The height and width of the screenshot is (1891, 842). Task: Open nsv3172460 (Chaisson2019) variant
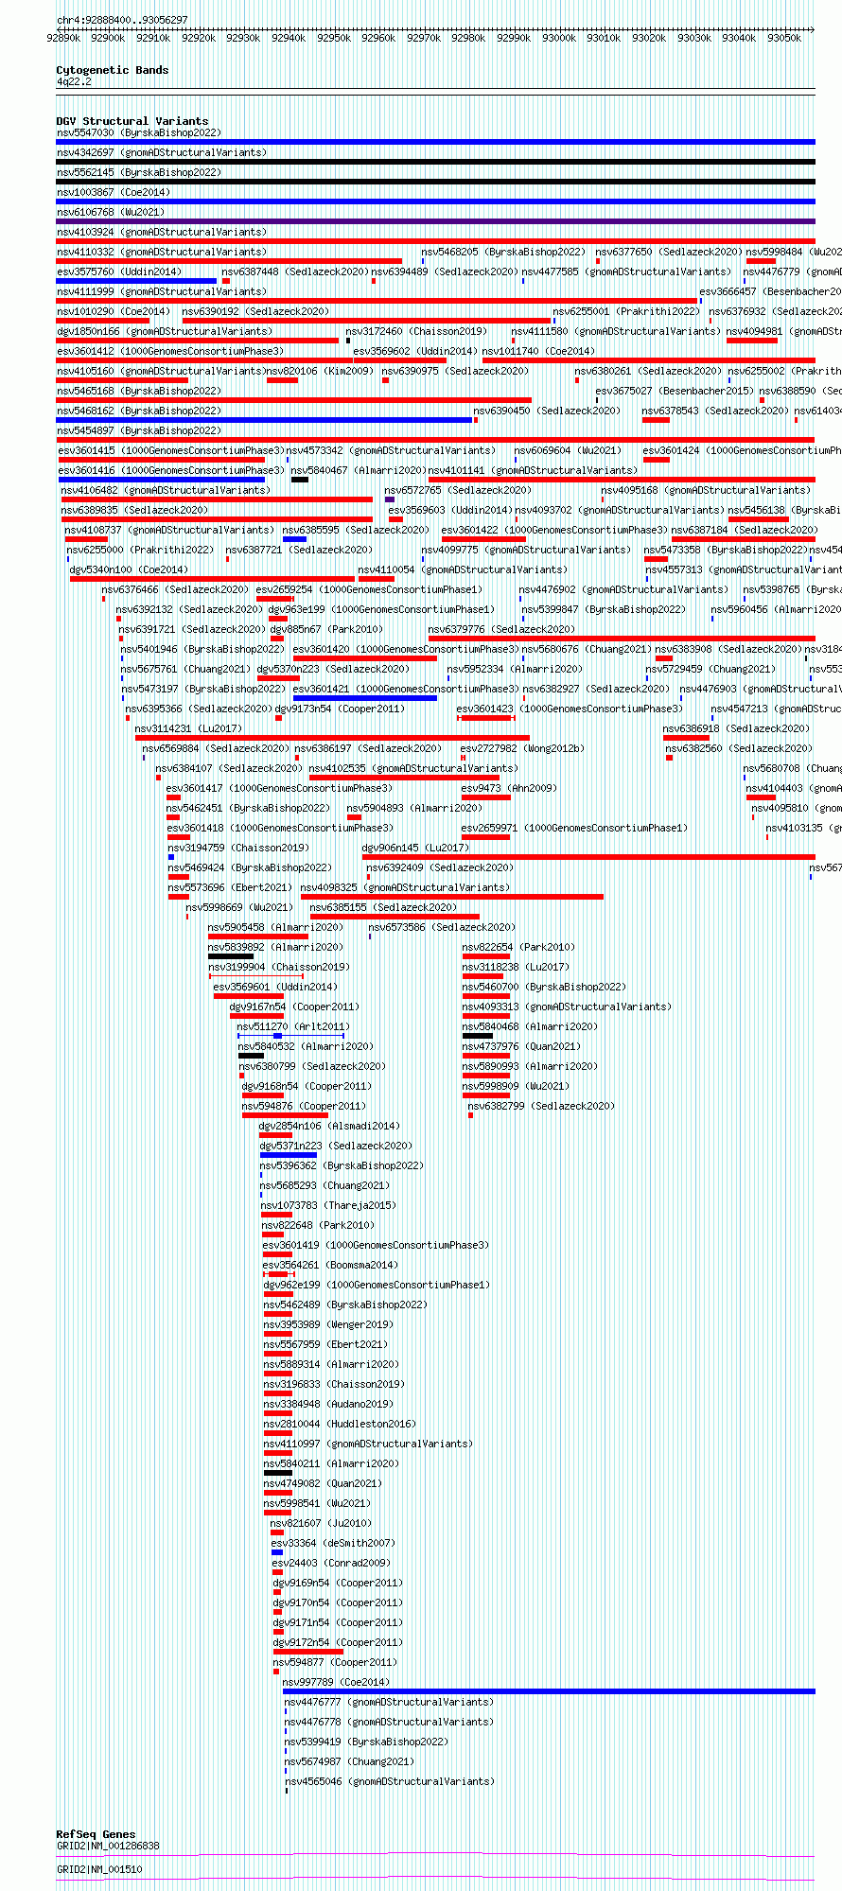pyautogui.click(x=416, y=331)
